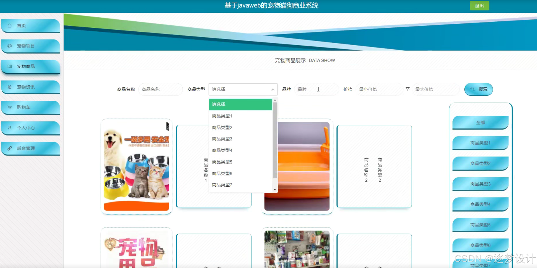537x268 pixels.
Task: Click the dropdown list scrollbar thumb
Action: click(x=275, y=140)
